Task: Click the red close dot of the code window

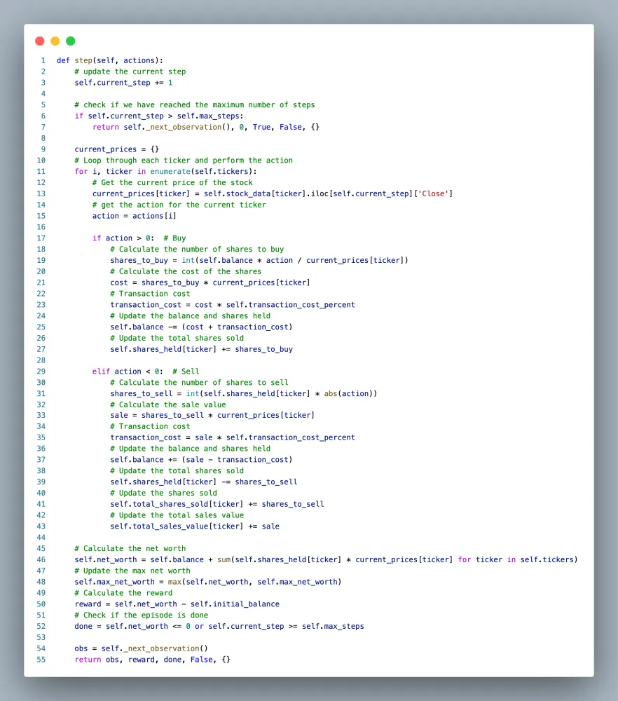Action: click(x=40, y=41)
